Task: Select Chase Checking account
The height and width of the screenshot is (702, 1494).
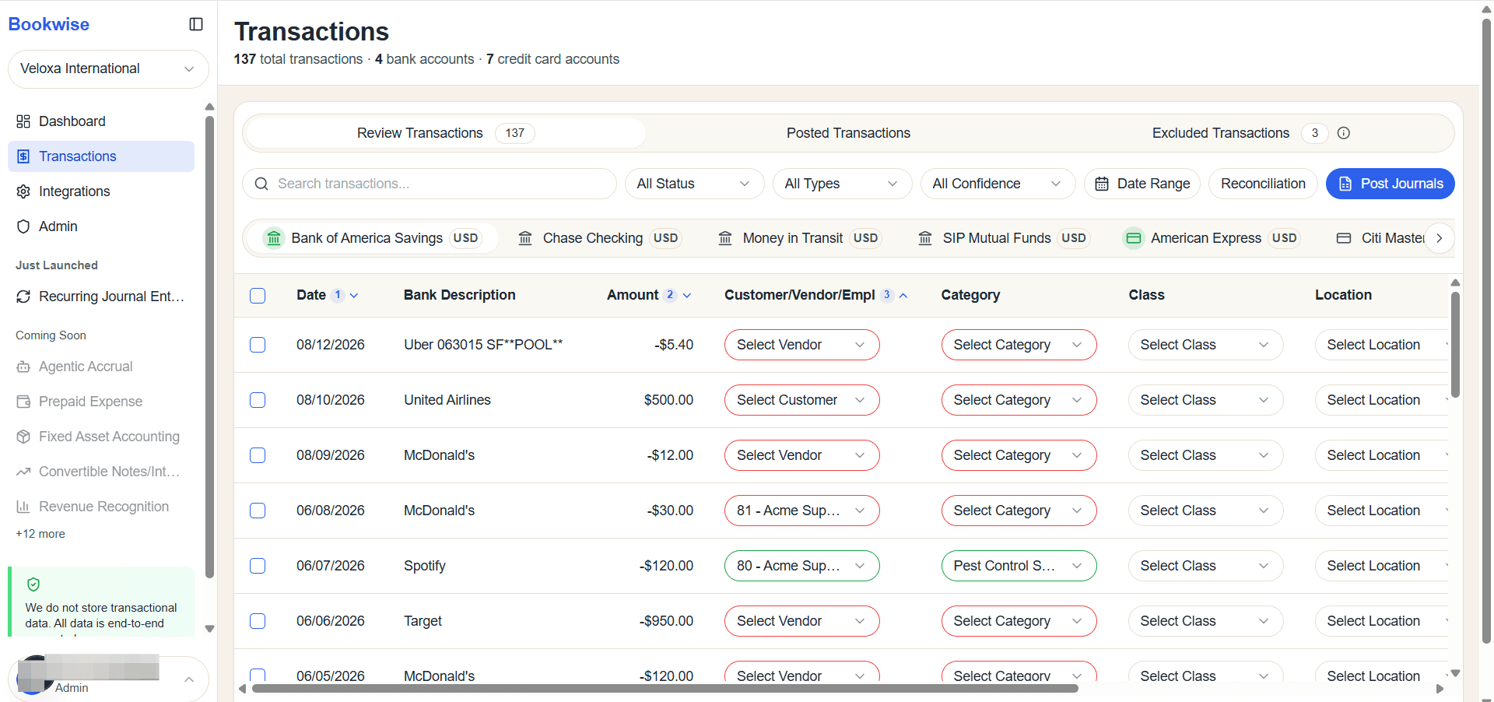Action: tap(599, 238)
